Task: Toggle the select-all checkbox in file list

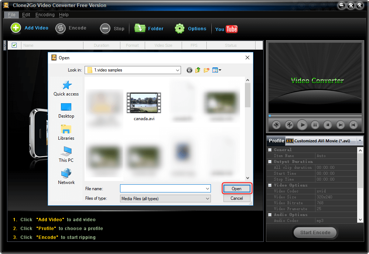Action: (14, 45)
